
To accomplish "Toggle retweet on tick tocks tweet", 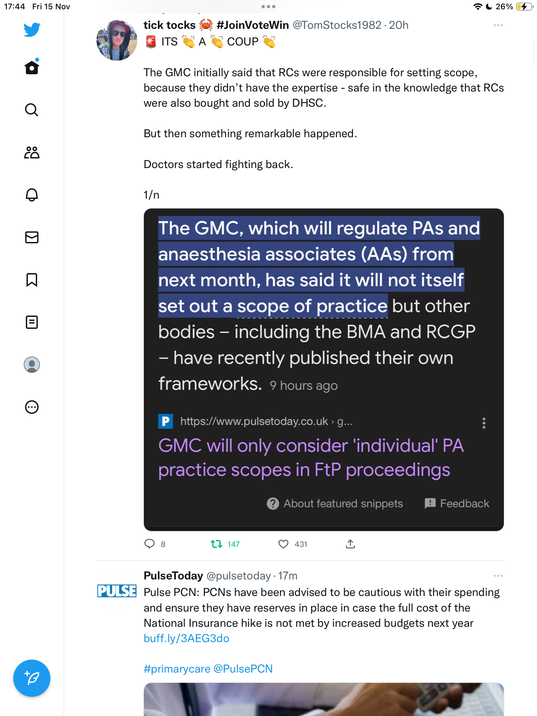I will click(x=216, y=544).
